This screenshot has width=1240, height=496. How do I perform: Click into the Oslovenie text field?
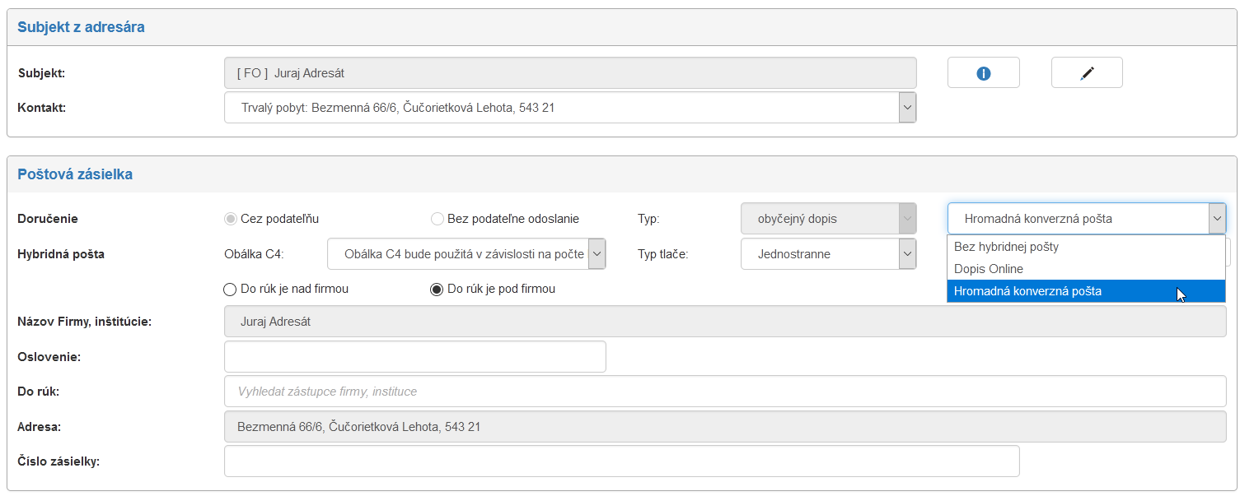414,357
